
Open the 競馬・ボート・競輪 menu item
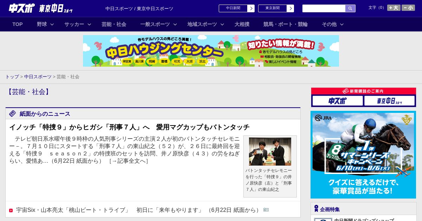286,24
